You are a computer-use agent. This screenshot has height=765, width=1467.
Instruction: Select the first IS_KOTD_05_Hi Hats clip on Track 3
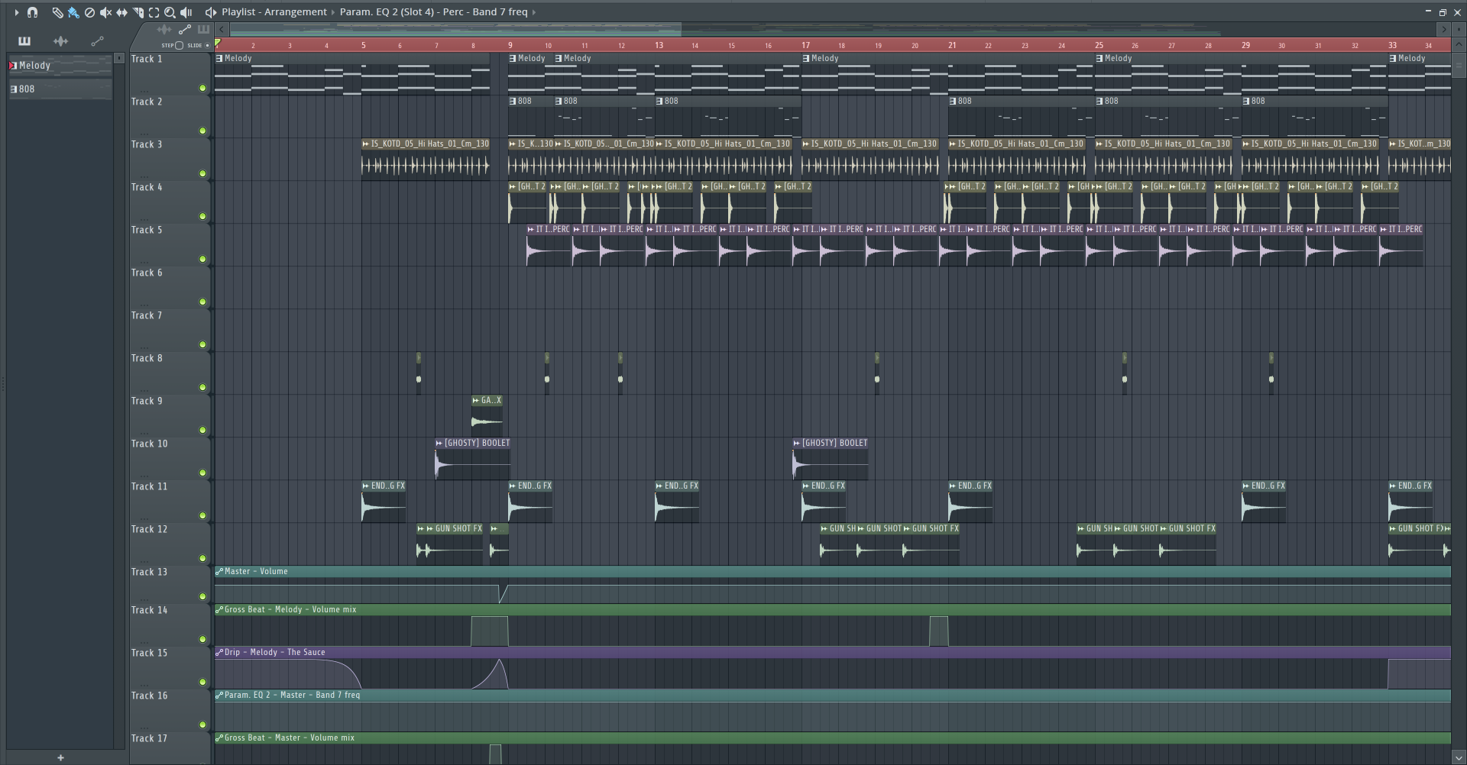[x=426, y=160]
